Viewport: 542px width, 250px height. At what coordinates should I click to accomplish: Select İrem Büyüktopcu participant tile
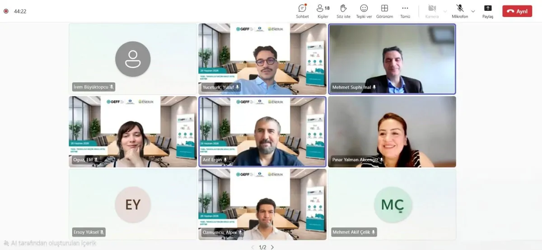click(x=133, y=59)
